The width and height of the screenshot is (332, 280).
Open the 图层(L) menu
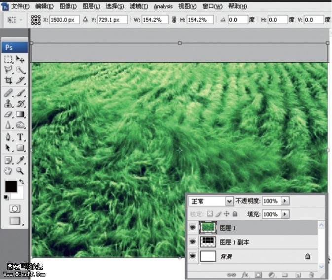[91, 6]
